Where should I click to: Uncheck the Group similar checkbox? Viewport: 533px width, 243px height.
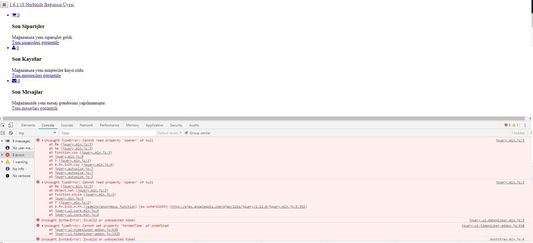[x=186, y=133]
